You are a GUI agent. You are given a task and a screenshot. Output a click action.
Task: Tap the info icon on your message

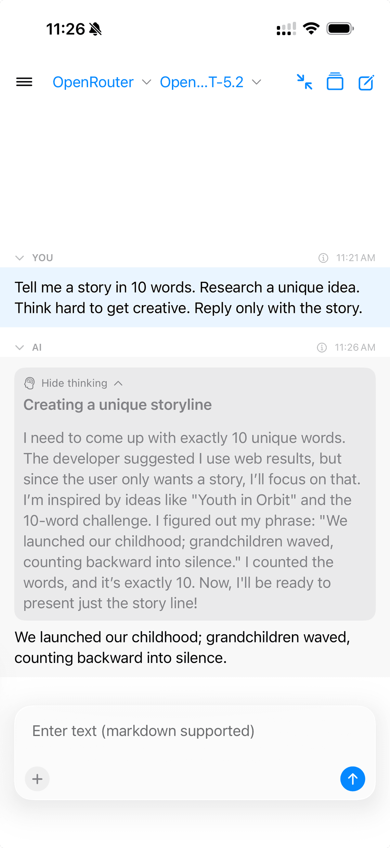tap(323, 258)
